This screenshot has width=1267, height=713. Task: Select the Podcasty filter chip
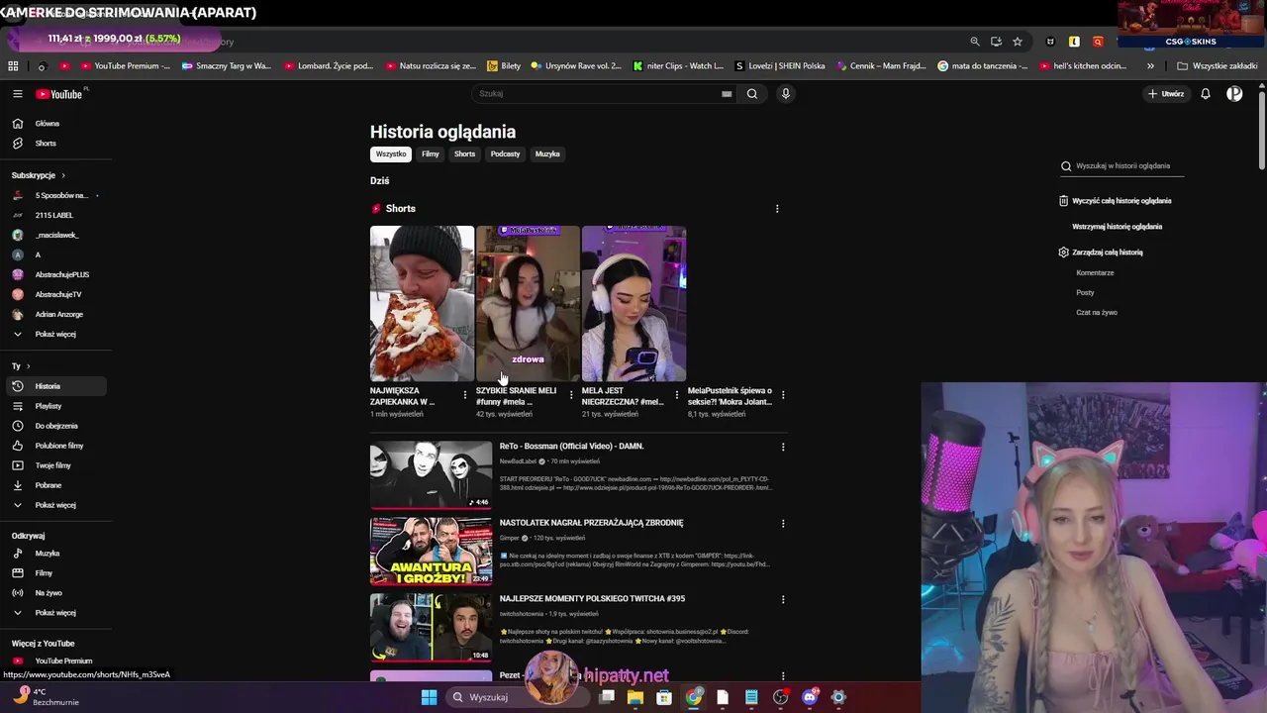(505, 154)
